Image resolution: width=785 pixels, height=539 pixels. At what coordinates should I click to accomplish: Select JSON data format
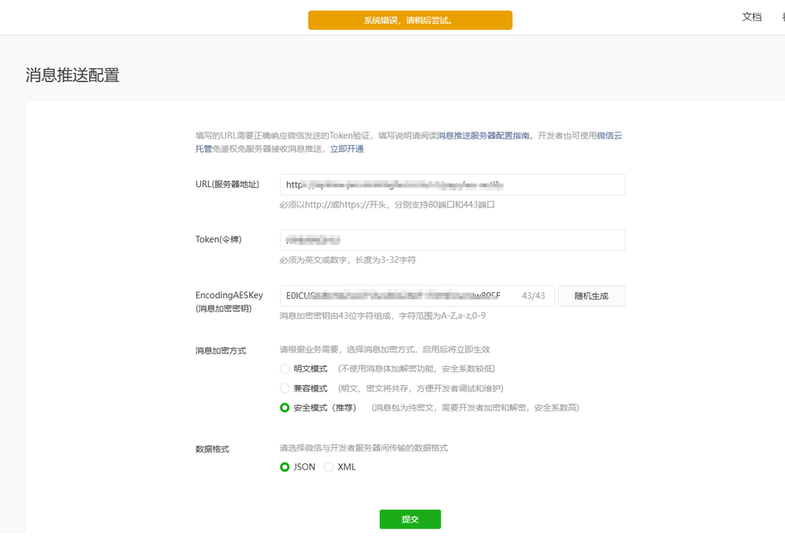(285, 467)
